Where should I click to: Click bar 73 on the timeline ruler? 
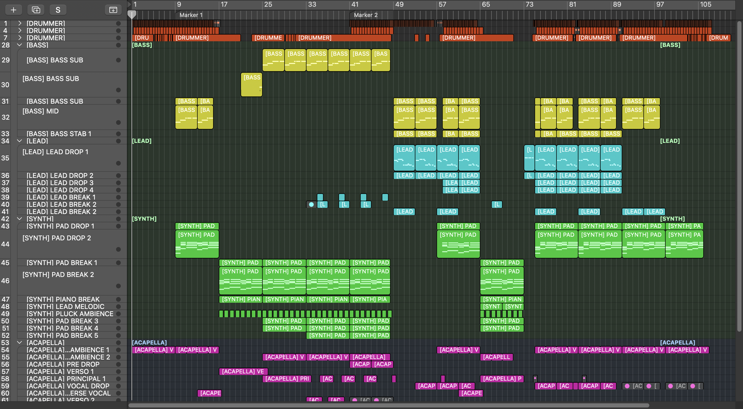530,4
